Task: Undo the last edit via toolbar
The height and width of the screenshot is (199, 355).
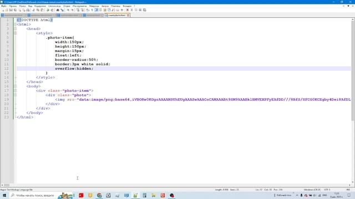Action: click(48, 10)
